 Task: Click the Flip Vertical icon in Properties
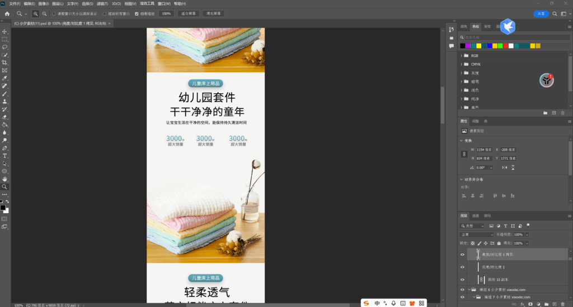(513, 167)
